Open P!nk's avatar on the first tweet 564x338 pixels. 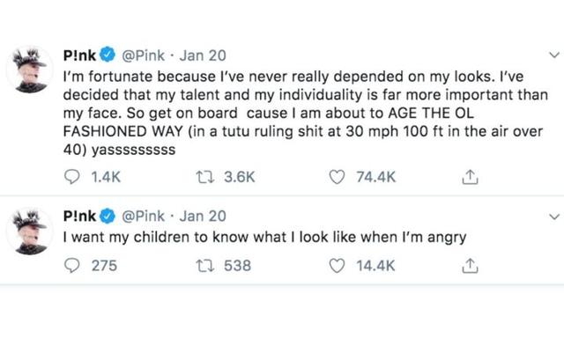30,70
